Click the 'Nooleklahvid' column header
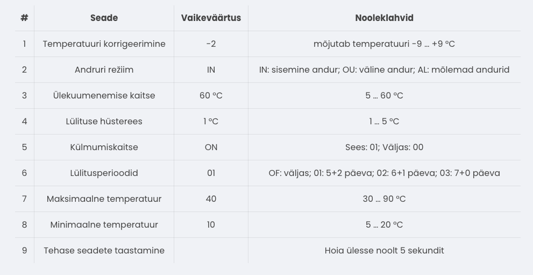The height and width of the screenshot is (275, 533). [x=384, y=18]
